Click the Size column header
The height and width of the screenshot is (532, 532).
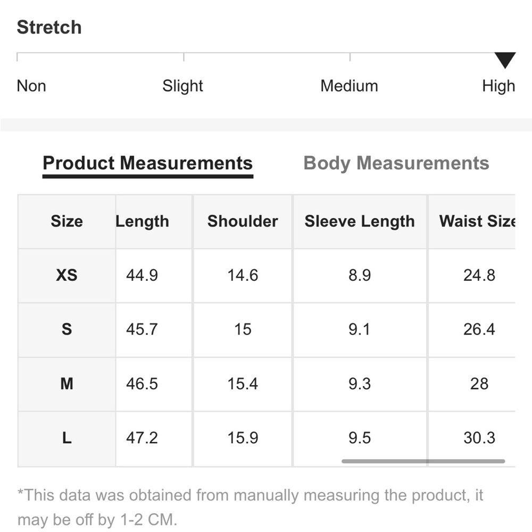[x=66, y=221]
